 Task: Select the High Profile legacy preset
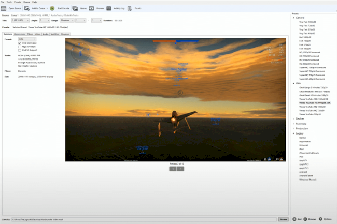tap(305, 141)
